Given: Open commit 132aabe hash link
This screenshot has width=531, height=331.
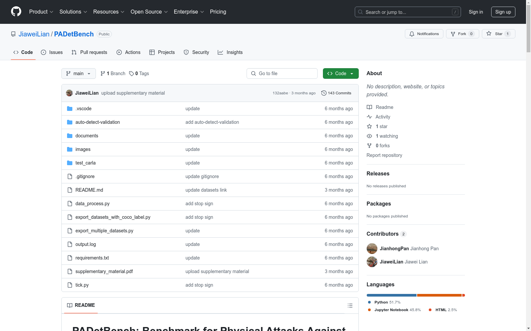Looking at the screenshot, I should 280,93.
